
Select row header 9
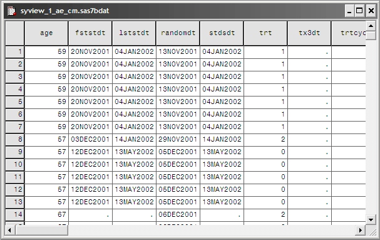click(15, 152)
